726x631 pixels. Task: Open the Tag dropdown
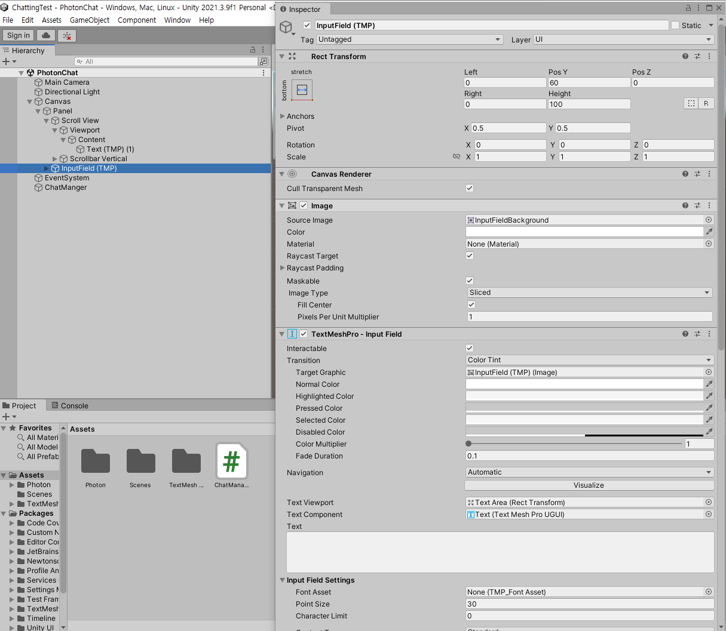pyautogui.click(x=410, y=39)
